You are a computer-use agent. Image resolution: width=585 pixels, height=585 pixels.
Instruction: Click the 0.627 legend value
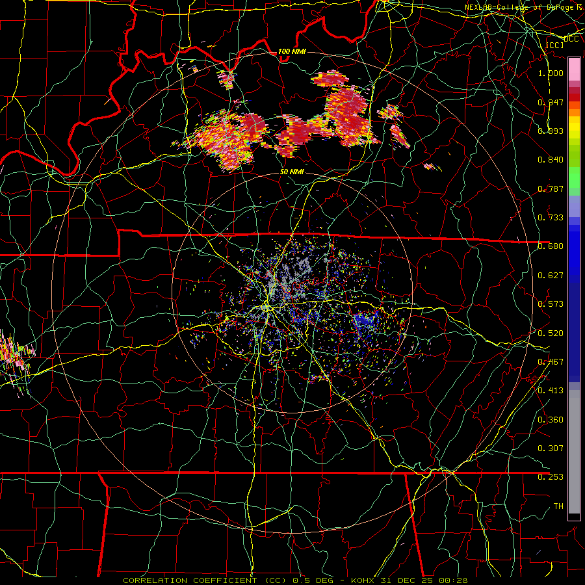[x=551, y=276]
